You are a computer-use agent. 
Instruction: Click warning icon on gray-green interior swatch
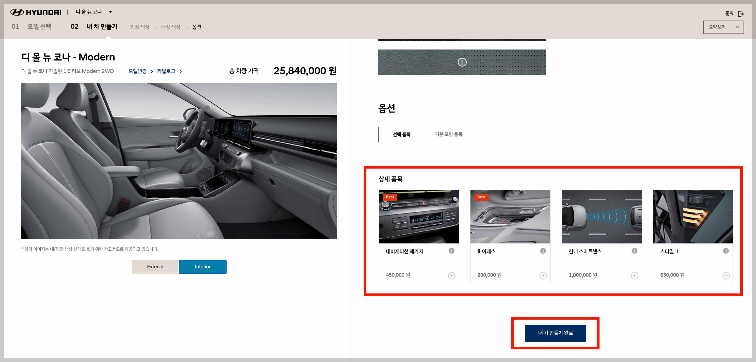[x=462, y=62]
